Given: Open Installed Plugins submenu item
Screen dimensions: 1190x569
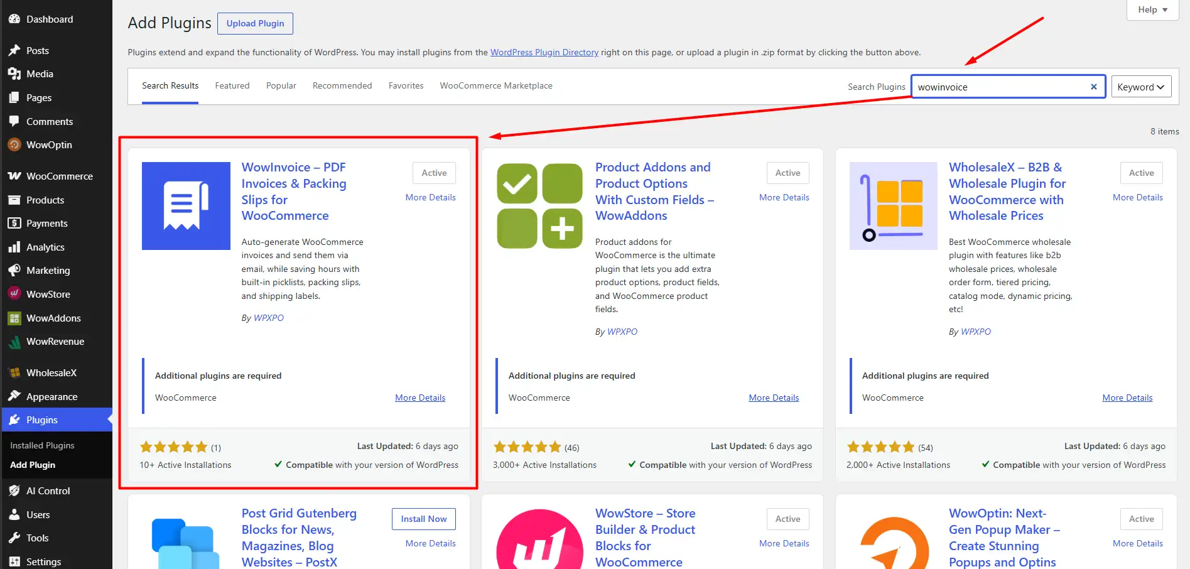Looking at the screenshot, I should tap(42, 445).
